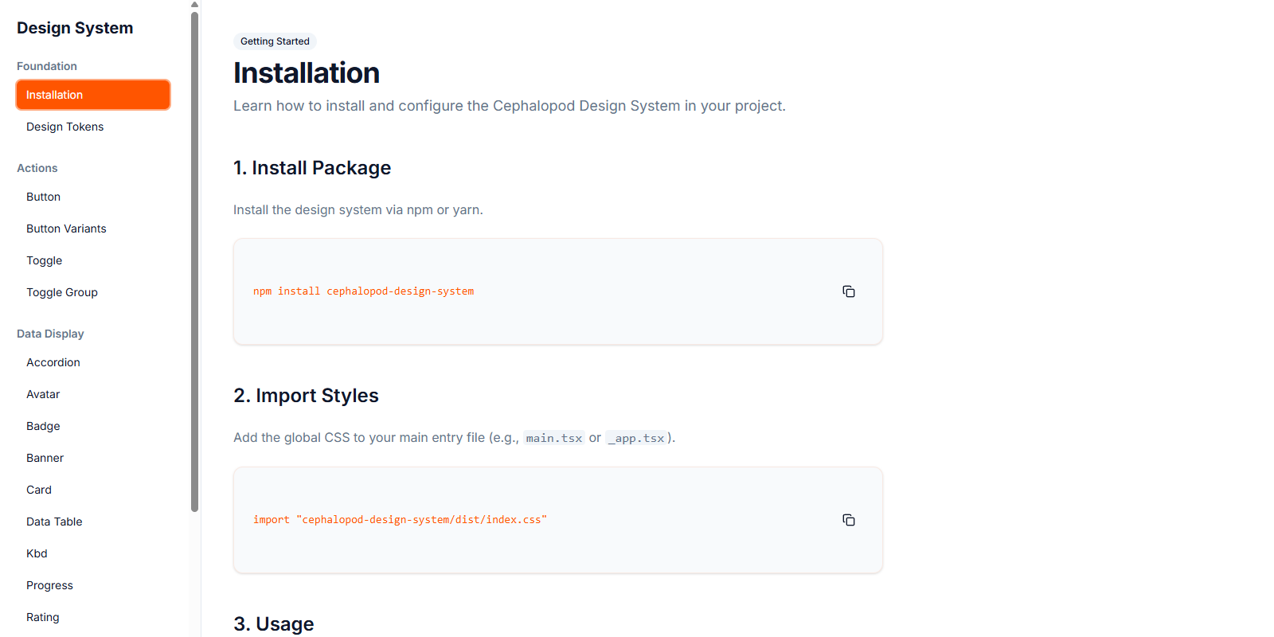1274x637 pixels.
Task: Open the Avatar docs page
Action: [93, 394]
